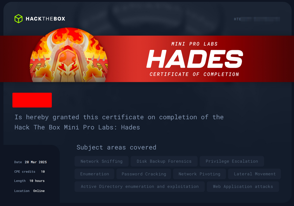Click the blurred HTB certificate ID
The height and width of the screenshot is (206, 294).
point(257,19)
